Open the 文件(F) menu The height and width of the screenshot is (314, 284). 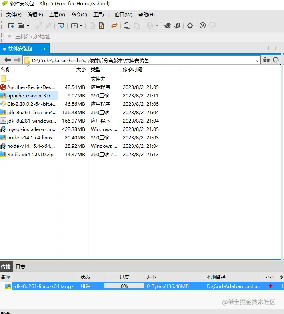(x=14, y=15)
